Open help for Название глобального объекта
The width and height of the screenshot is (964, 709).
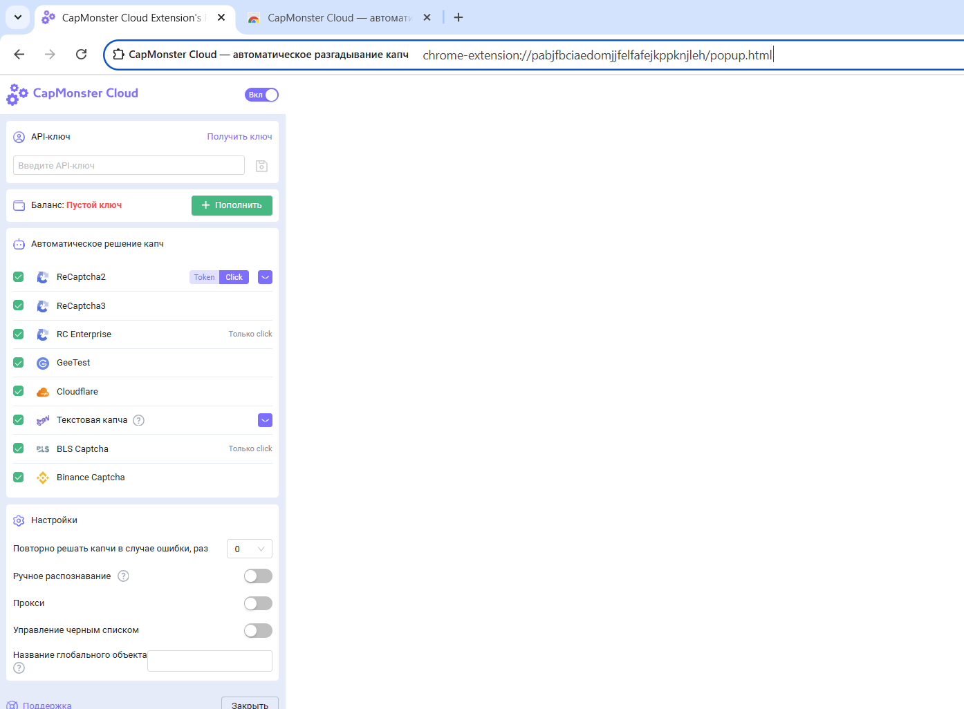click(x=19, y=668)
